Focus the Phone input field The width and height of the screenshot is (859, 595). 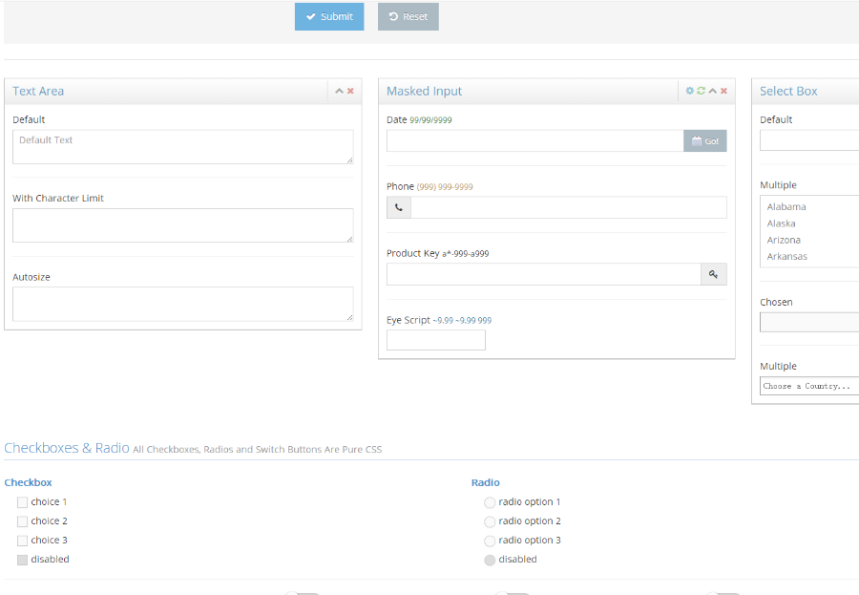[x=569, y=208]
